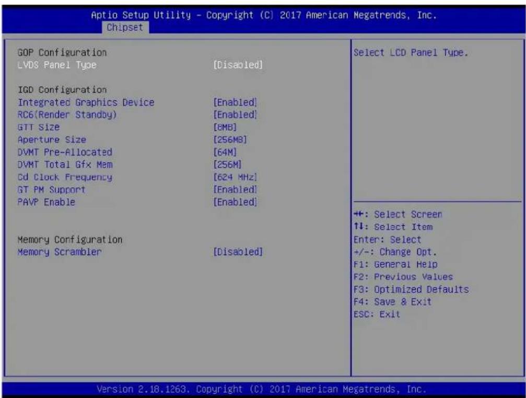Open the LVDS Panel Type Disabled value

[238, 65]
